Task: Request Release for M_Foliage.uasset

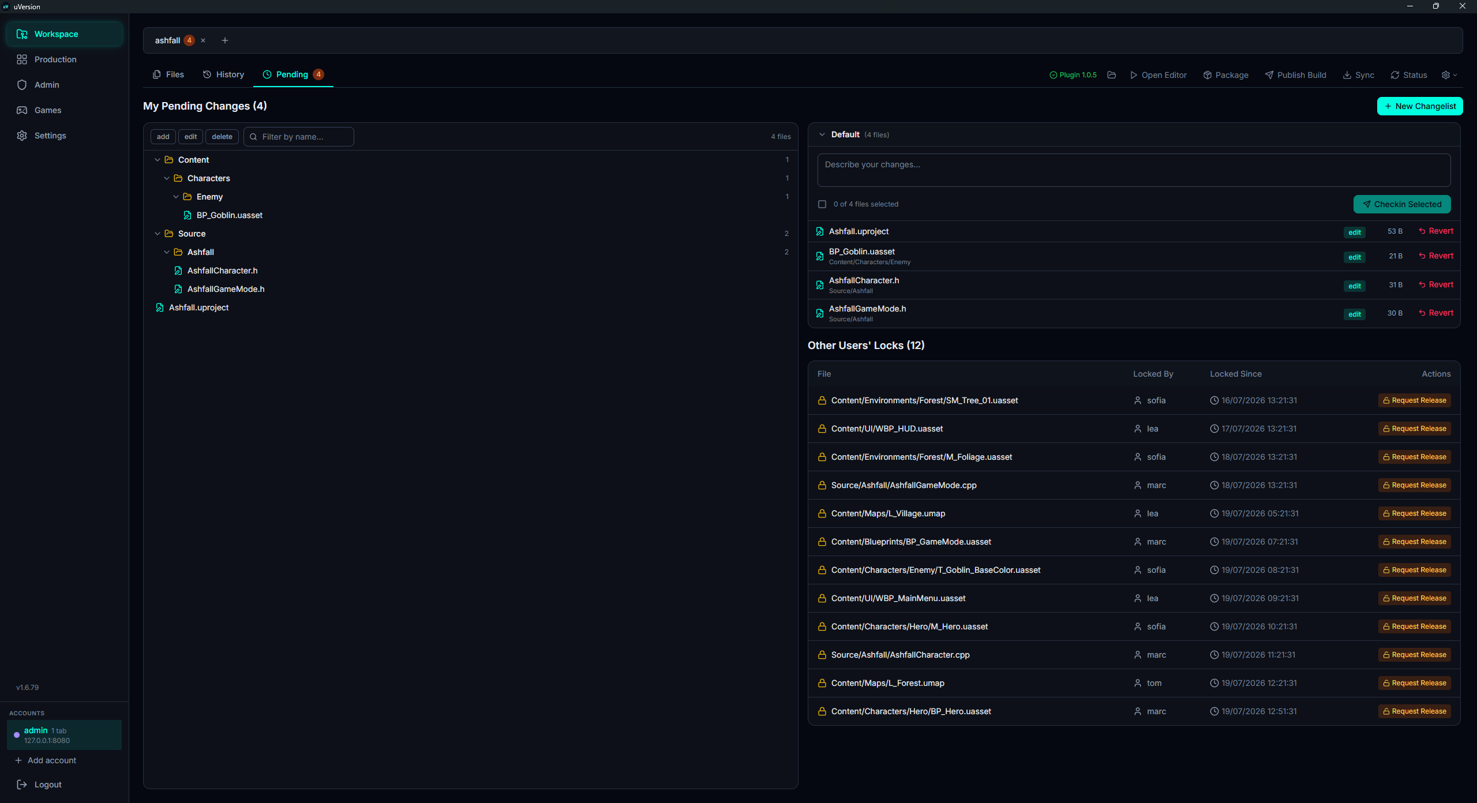Action: pyautogui.click(x=1415, y=457)
